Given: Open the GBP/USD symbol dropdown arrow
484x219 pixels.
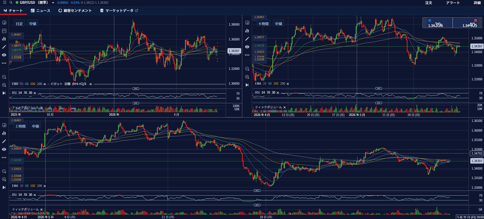Looking at the screenshot, I should (53, 3).
